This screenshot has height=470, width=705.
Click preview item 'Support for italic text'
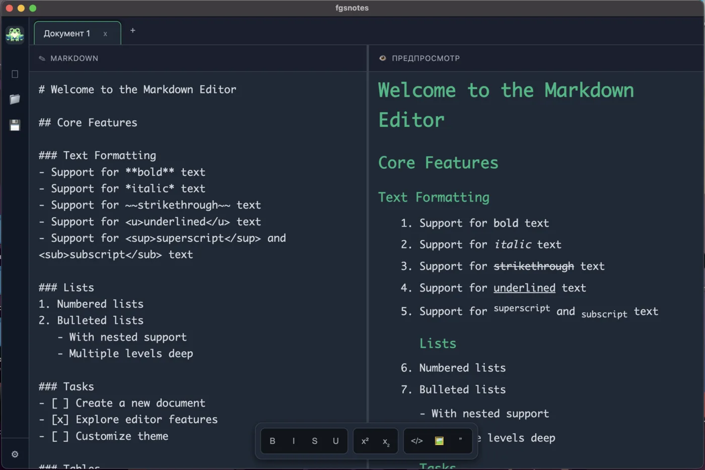coord(490,245)
